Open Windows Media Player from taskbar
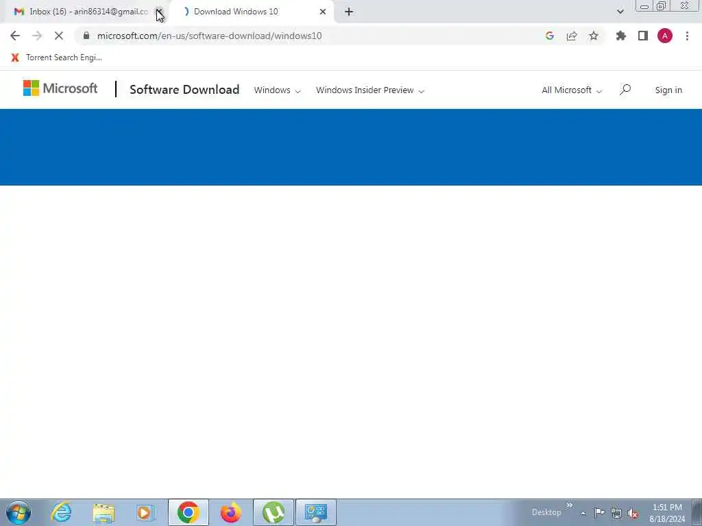Screen dimensions: 702x526 [146, 512]
